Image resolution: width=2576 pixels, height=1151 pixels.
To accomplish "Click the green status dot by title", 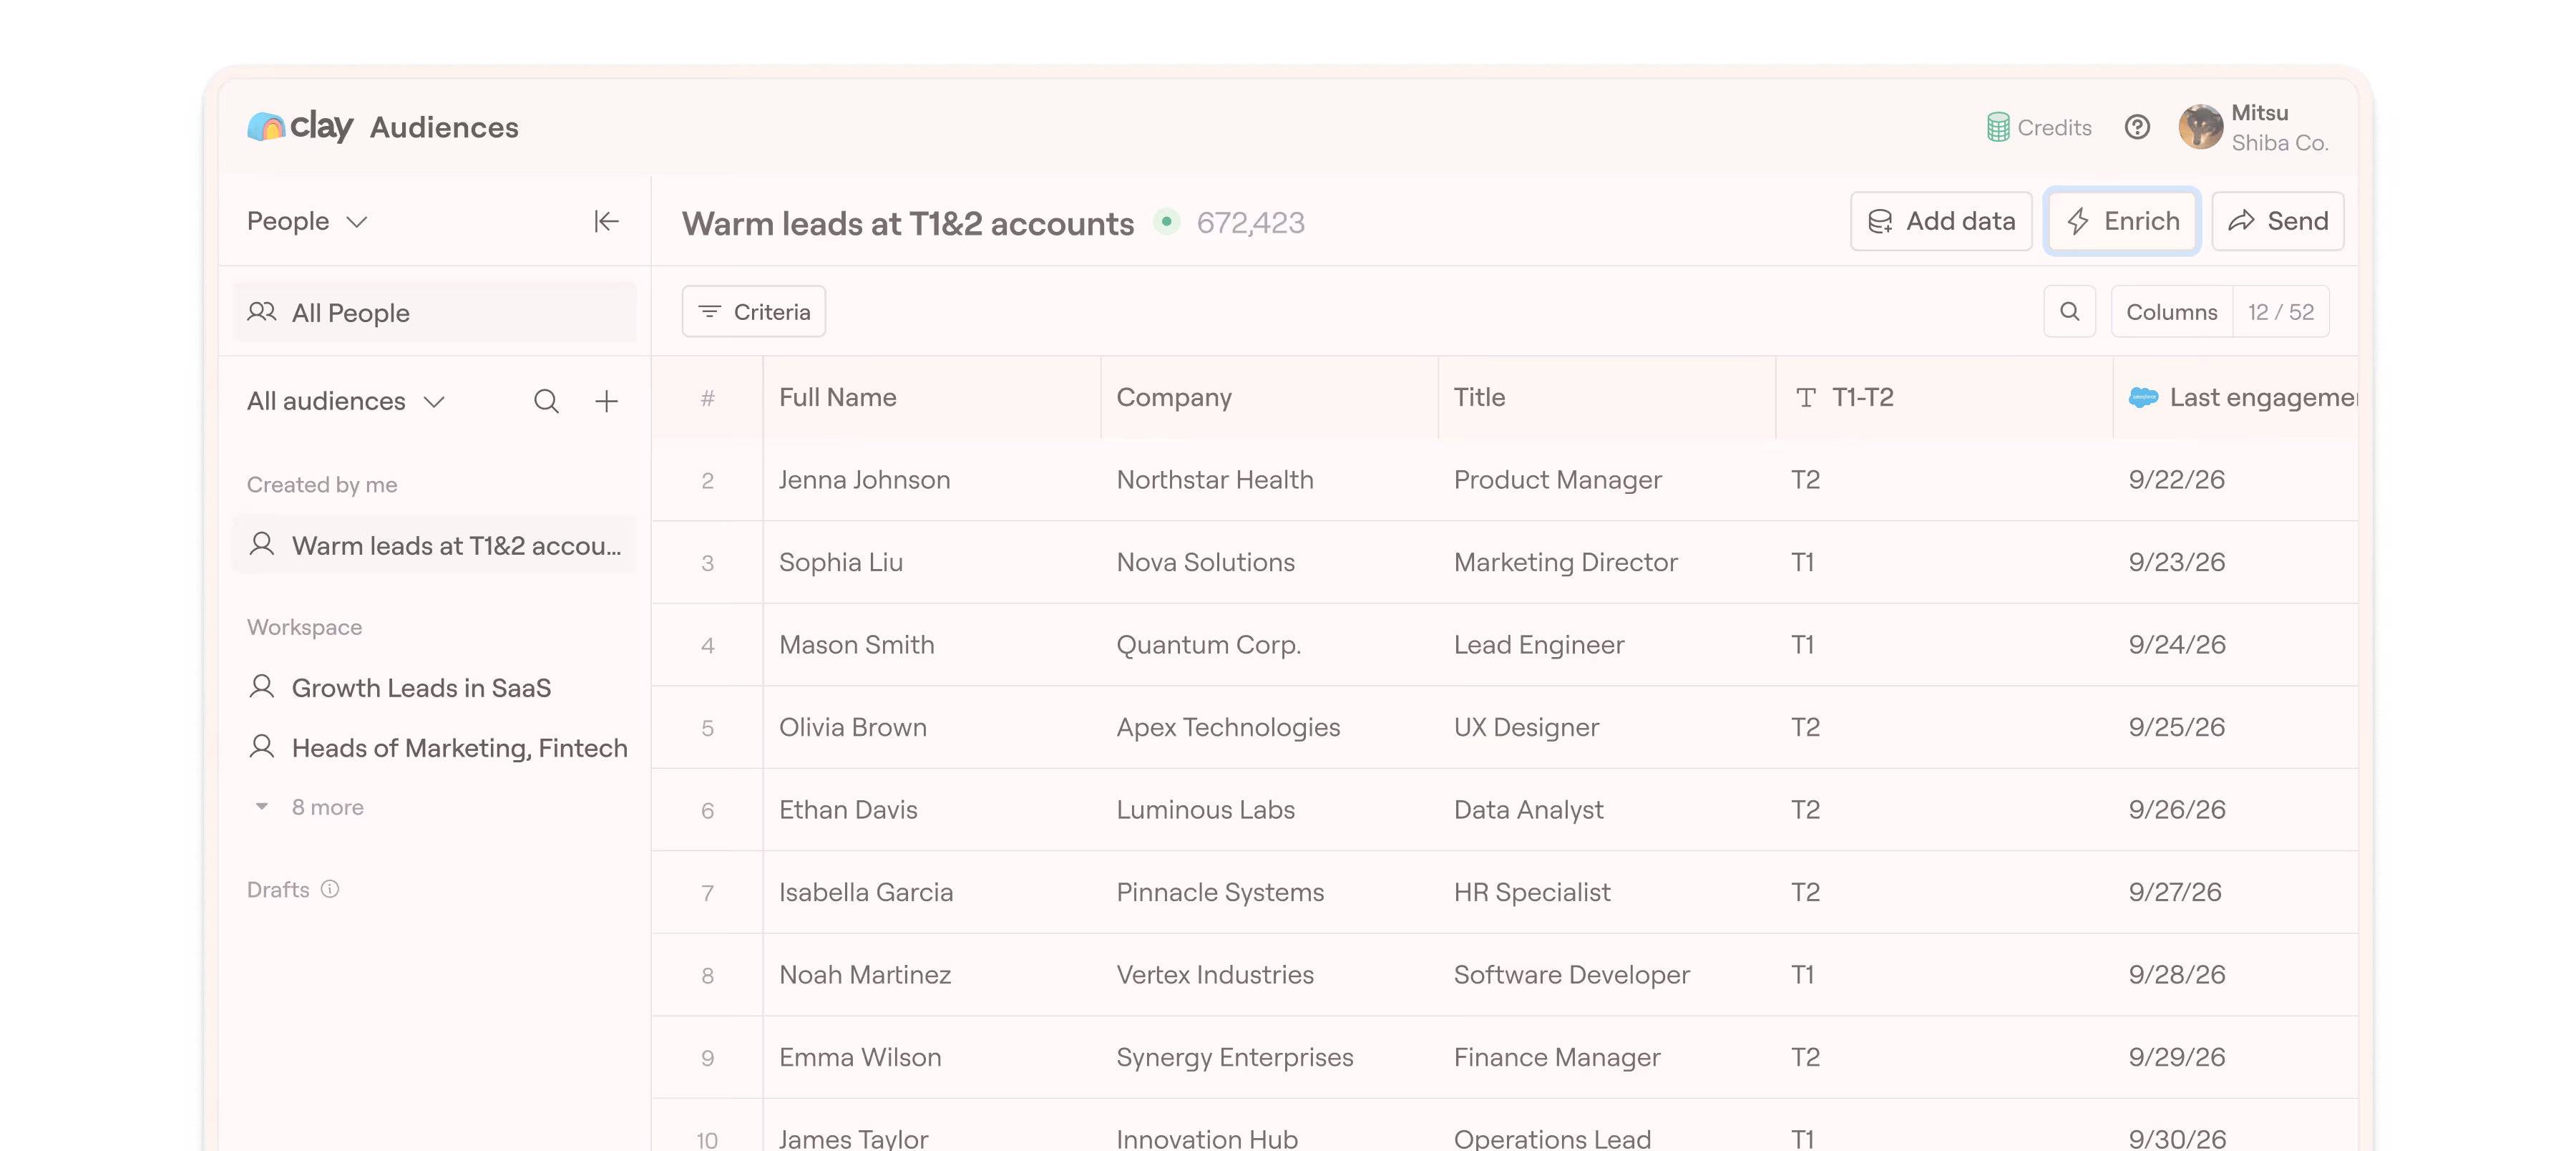I will (x=1166, y=221).
